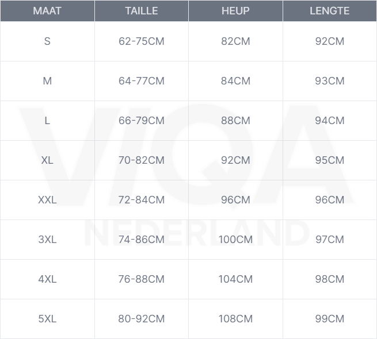Select the size 4XL cell
Viewport: 377px width, 339px height.
click(47, 279)
